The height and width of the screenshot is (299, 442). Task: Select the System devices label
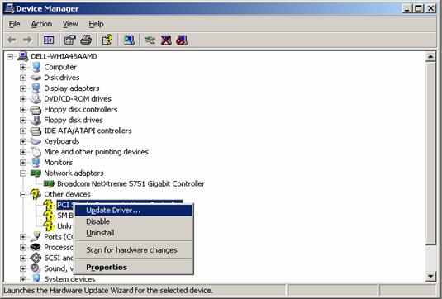point(69,279)
